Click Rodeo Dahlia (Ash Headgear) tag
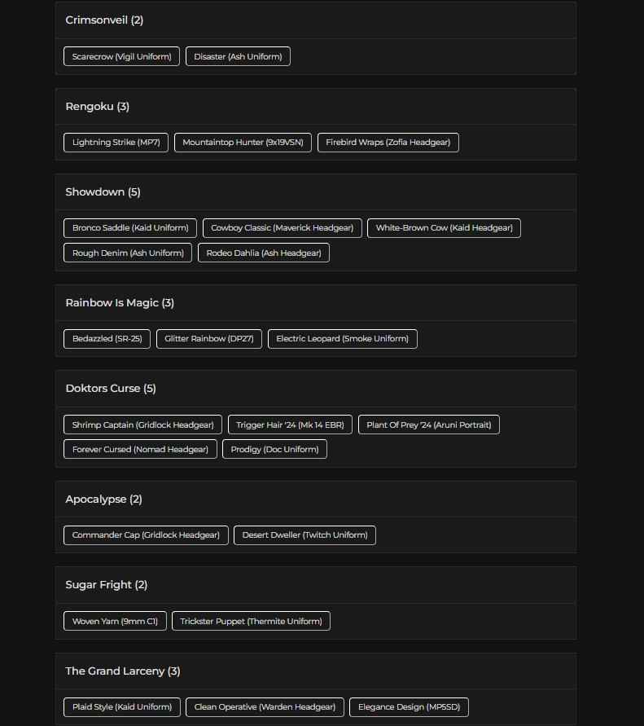Viewport: 644px width, 726px height. click(x=264, y=253)
